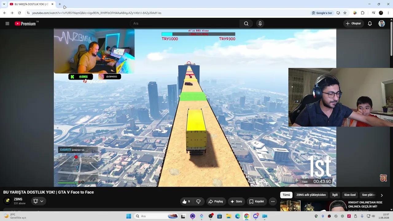Go forward with the browser forward arrow

tap(12, 13)
